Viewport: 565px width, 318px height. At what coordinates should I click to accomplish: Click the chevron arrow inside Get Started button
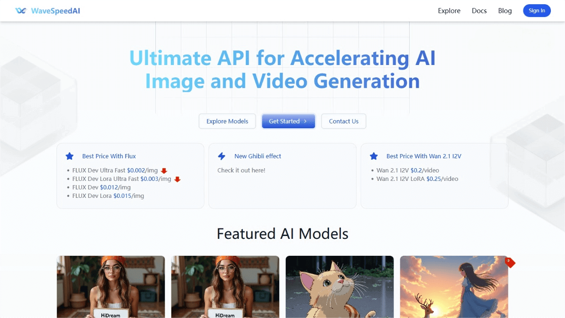[305, 122]
